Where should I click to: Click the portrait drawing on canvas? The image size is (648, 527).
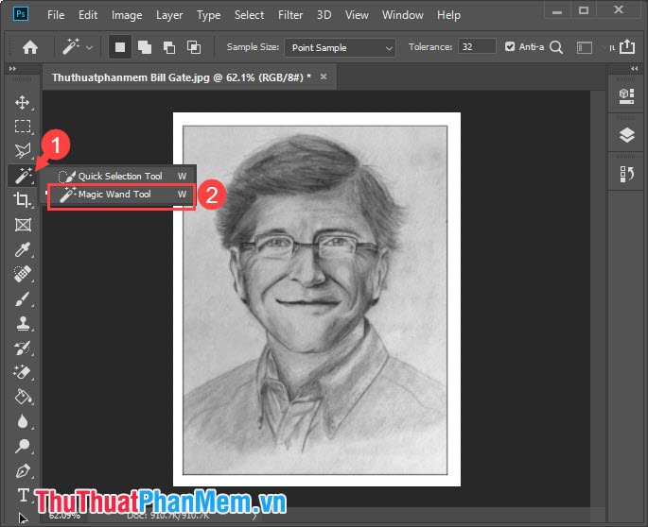click(x=315, y=300)
